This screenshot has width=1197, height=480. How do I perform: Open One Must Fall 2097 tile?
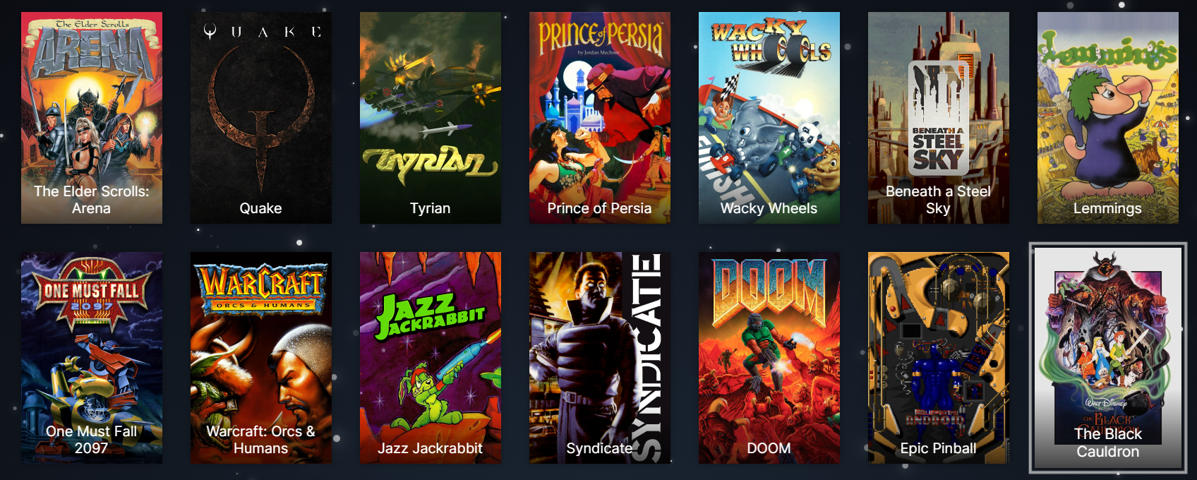pyautogui.click(x=92, y=358)
